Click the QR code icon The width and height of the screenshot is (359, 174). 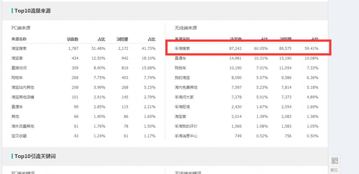tap(335, 161)
